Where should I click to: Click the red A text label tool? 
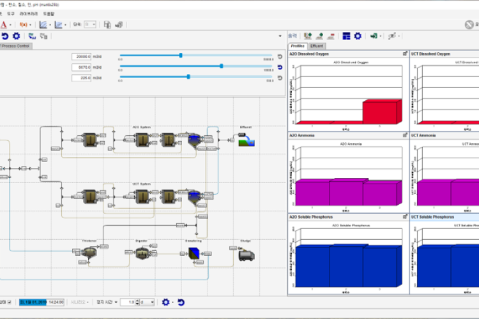click(x=3, y=24)
